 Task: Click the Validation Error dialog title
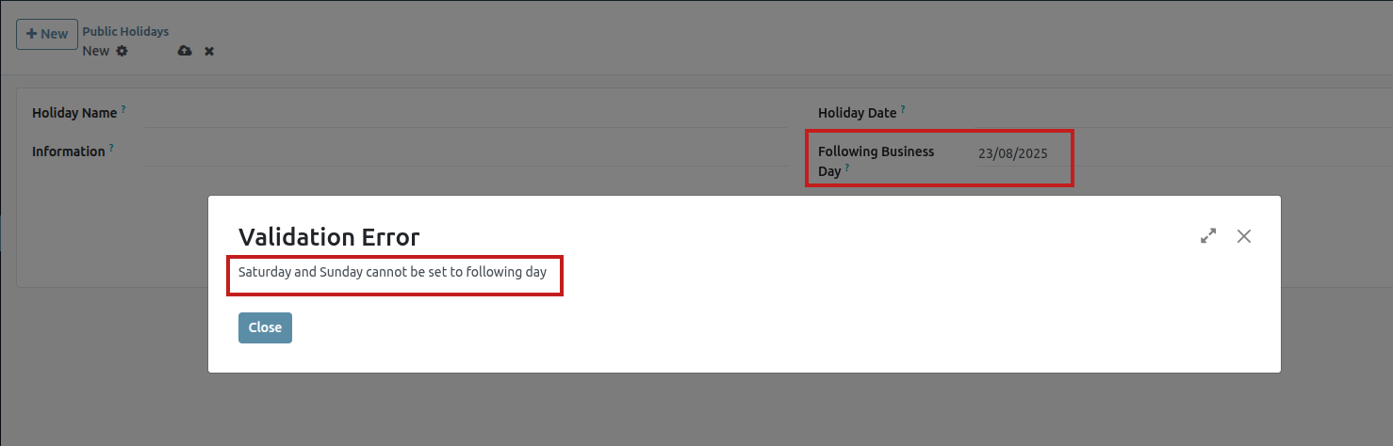[x=329, y=236]
